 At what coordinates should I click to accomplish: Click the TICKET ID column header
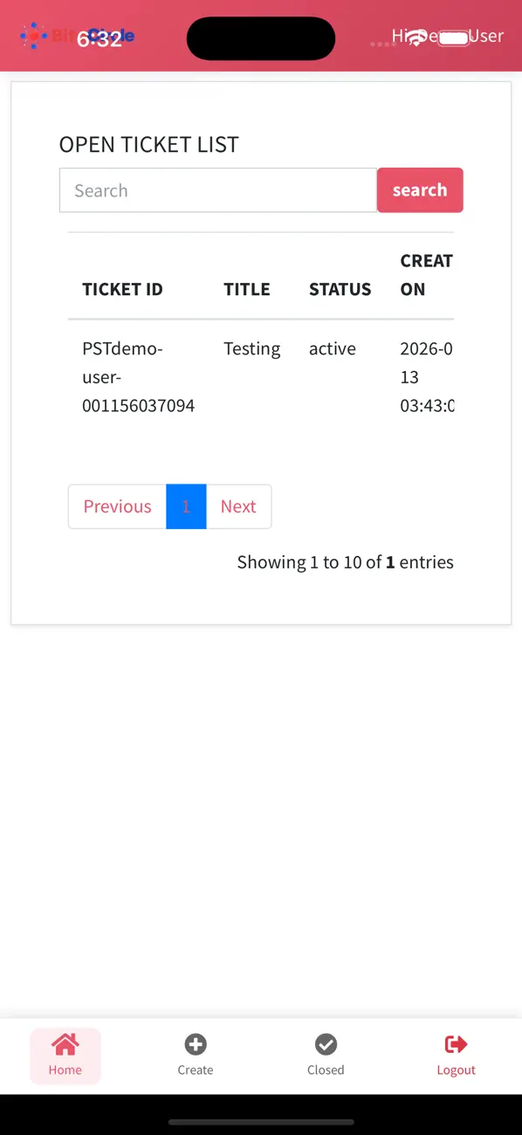[122, 289]
